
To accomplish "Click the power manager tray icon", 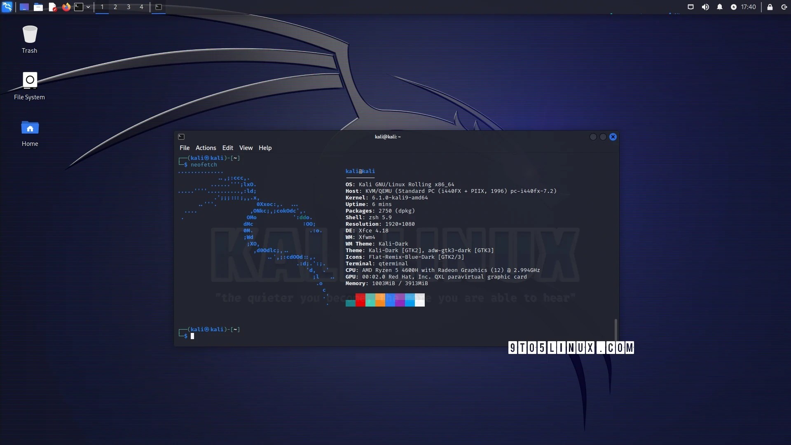I will [734, 7].
